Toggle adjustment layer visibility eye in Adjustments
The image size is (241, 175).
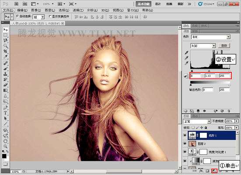point(204,111)
